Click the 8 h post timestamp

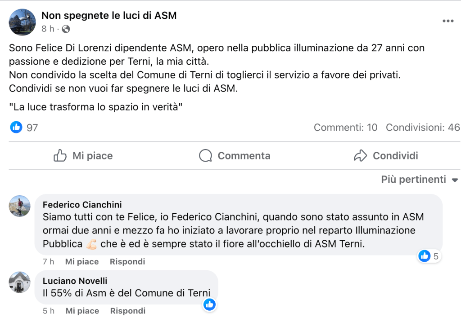click(x=48, y=29)
